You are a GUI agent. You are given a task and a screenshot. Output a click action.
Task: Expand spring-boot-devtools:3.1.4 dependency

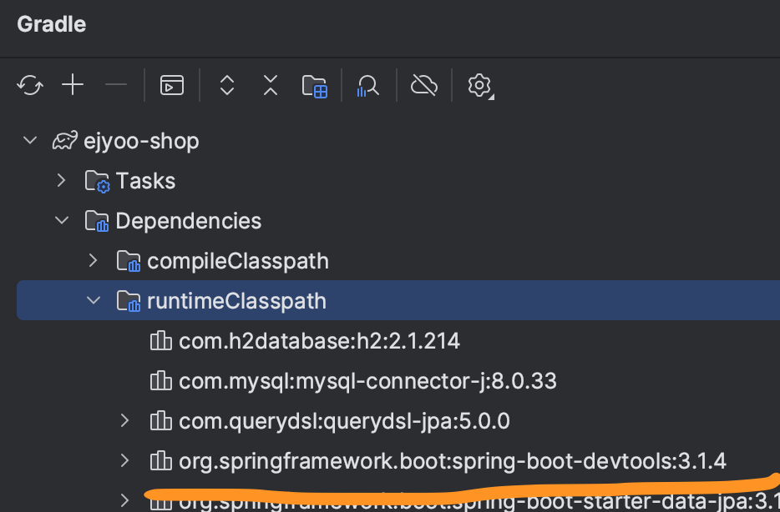tap(125, 461)
